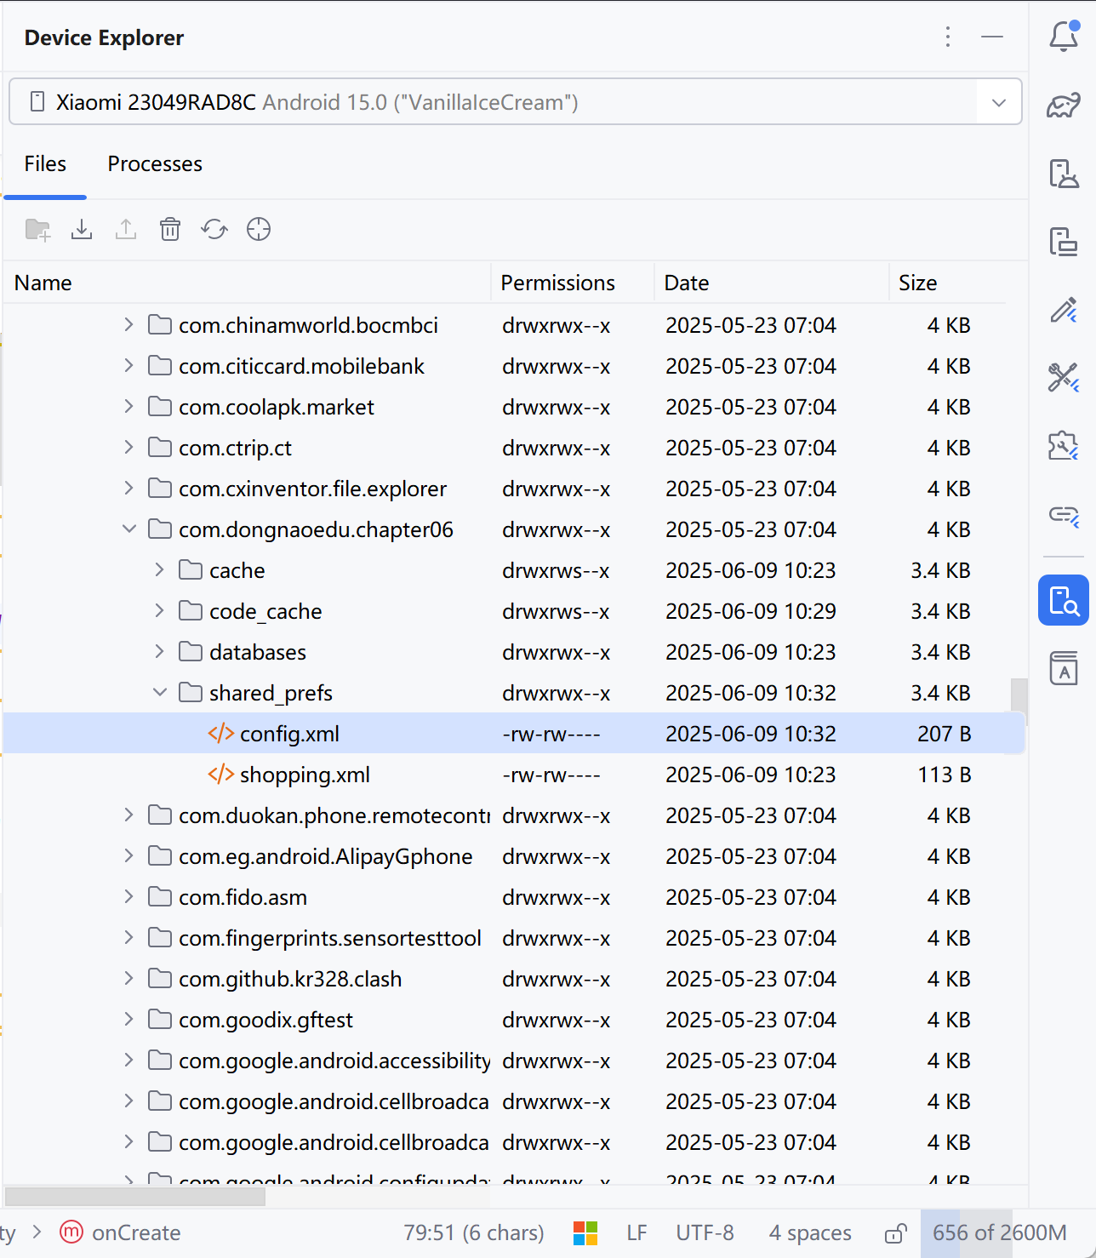Collapse the shared_prefs folder

[159, 693]
